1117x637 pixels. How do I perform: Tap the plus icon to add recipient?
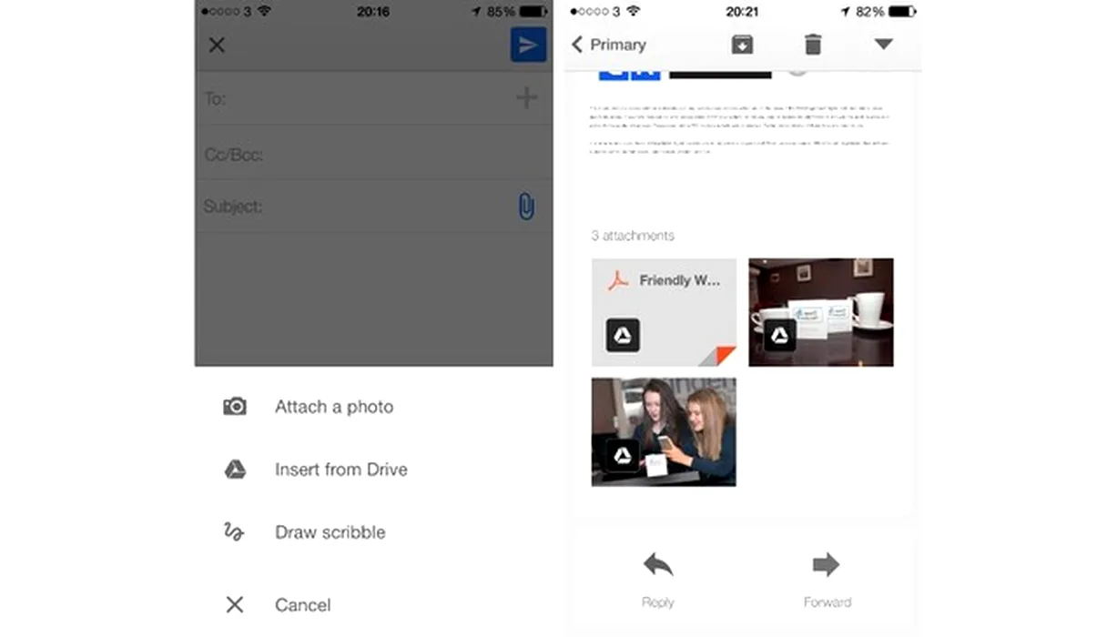click(x=526, y=97)
